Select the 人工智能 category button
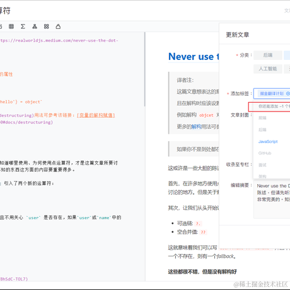This screenshot has width=290, height=290. tap(268, 69)
